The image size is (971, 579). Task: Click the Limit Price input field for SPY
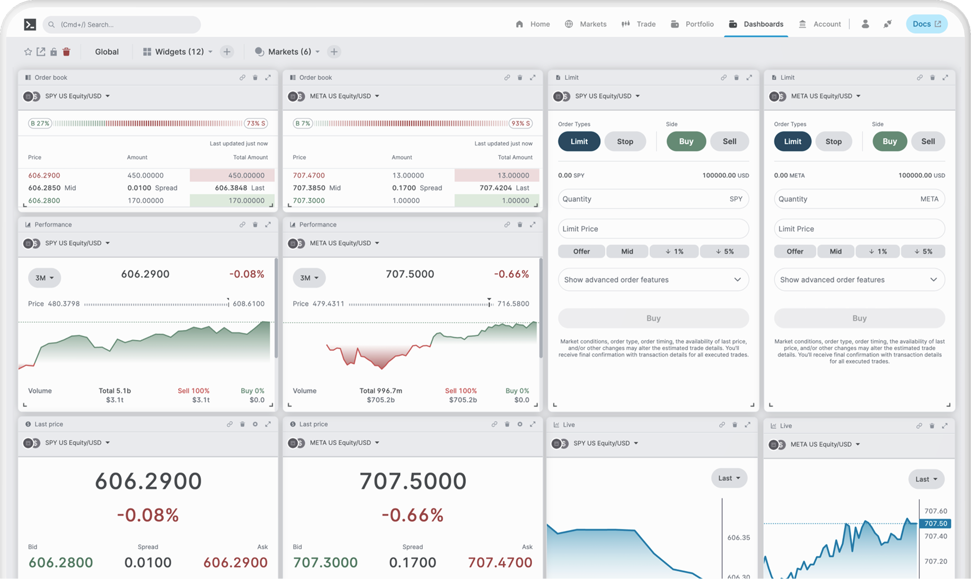tap(653, 229)
